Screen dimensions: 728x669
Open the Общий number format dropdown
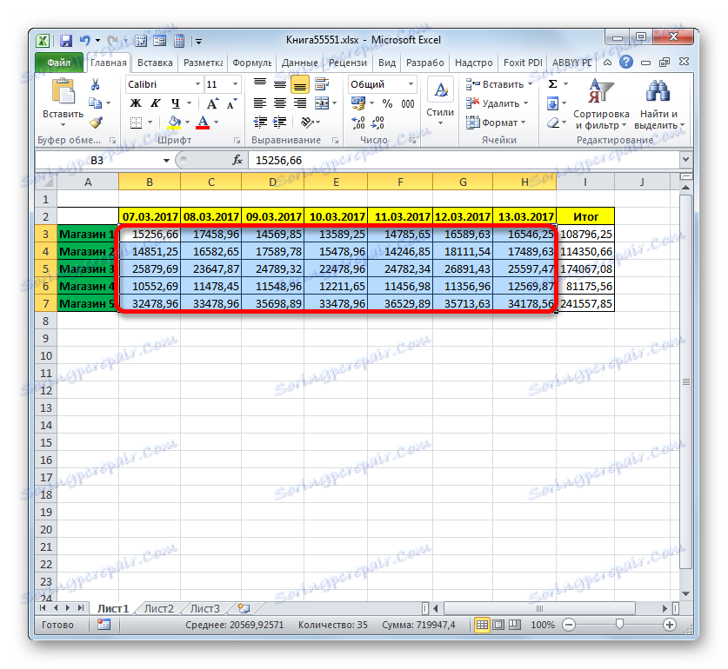coord(411,84)
